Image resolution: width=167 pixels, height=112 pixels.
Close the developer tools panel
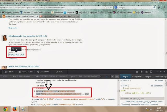[x=165, y=72]
